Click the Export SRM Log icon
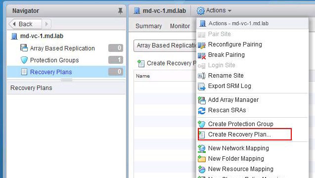Image resolution: width=315 pixels, height=178 pixels. point(202,87)
